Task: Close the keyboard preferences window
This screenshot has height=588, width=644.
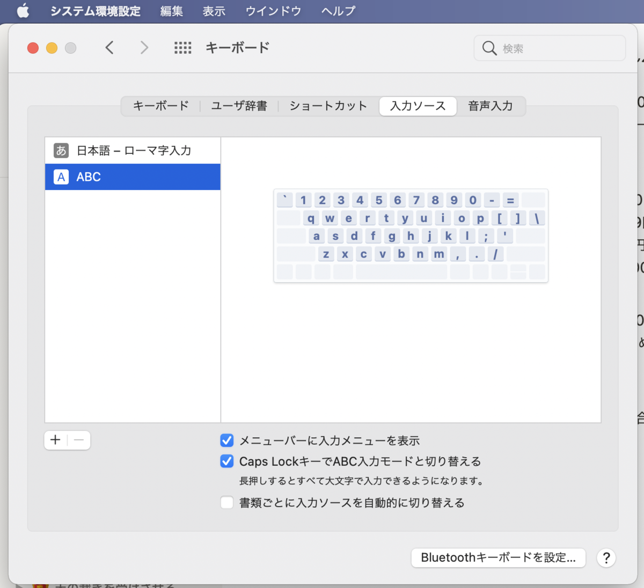Action: click(33, 48)
